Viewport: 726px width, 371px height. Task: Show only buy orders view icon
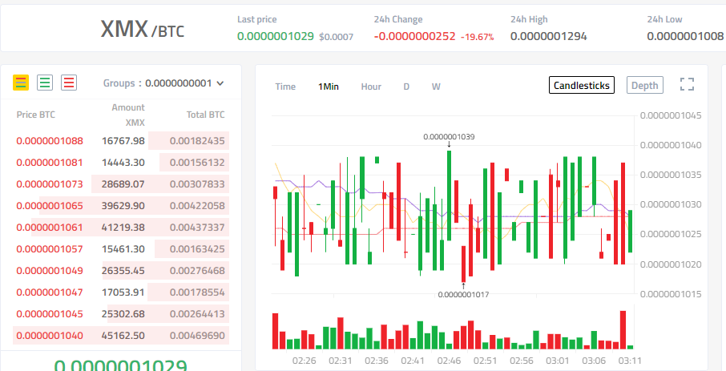[45, 83]
